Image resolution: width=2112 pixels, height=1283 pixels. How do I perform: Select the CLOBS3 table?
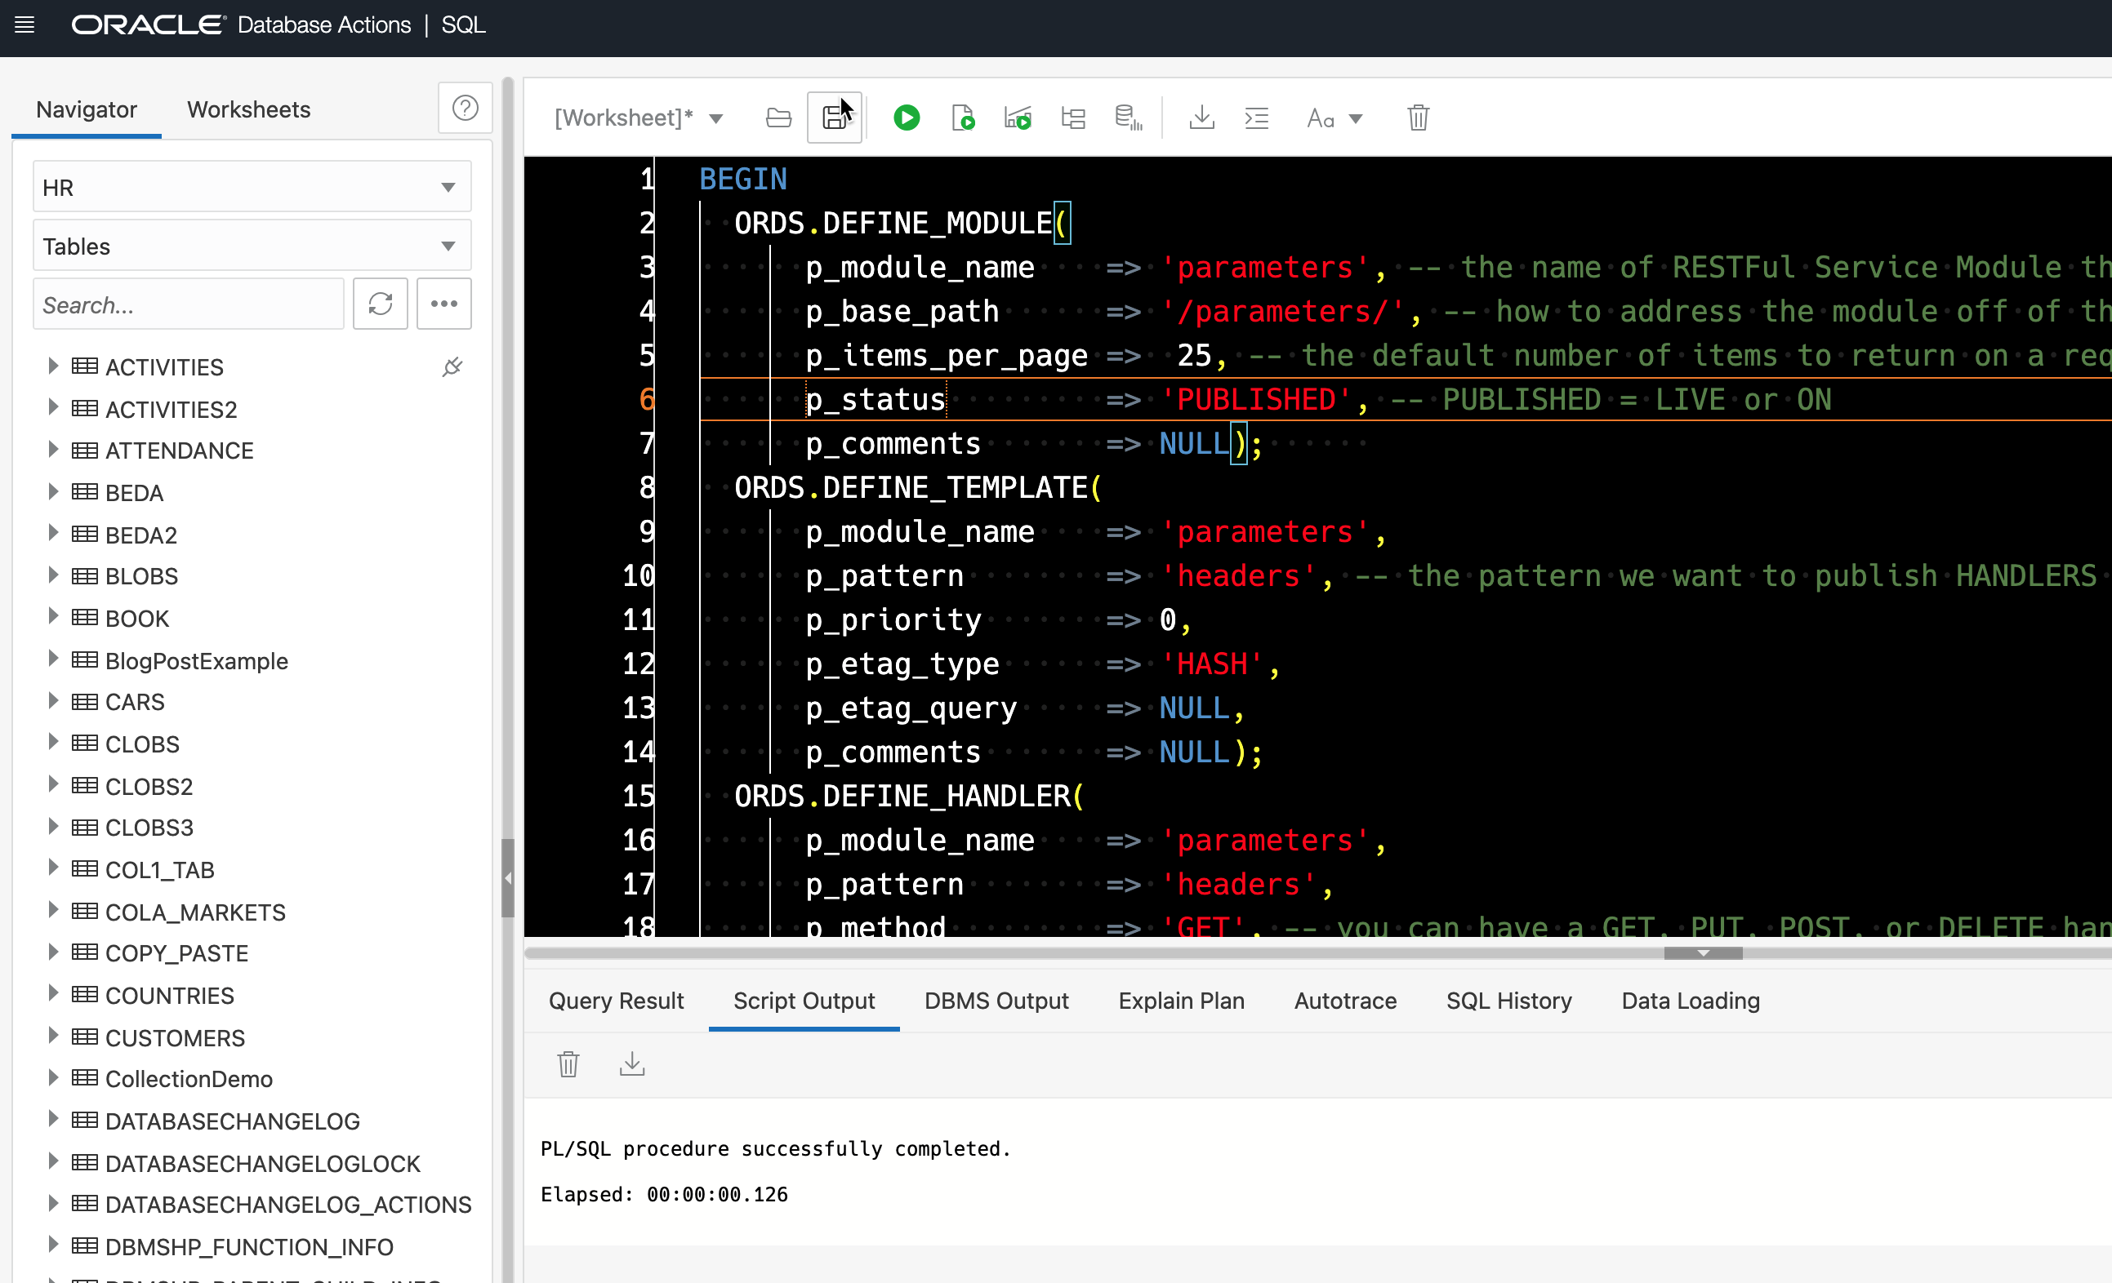[x=149, y=828]
